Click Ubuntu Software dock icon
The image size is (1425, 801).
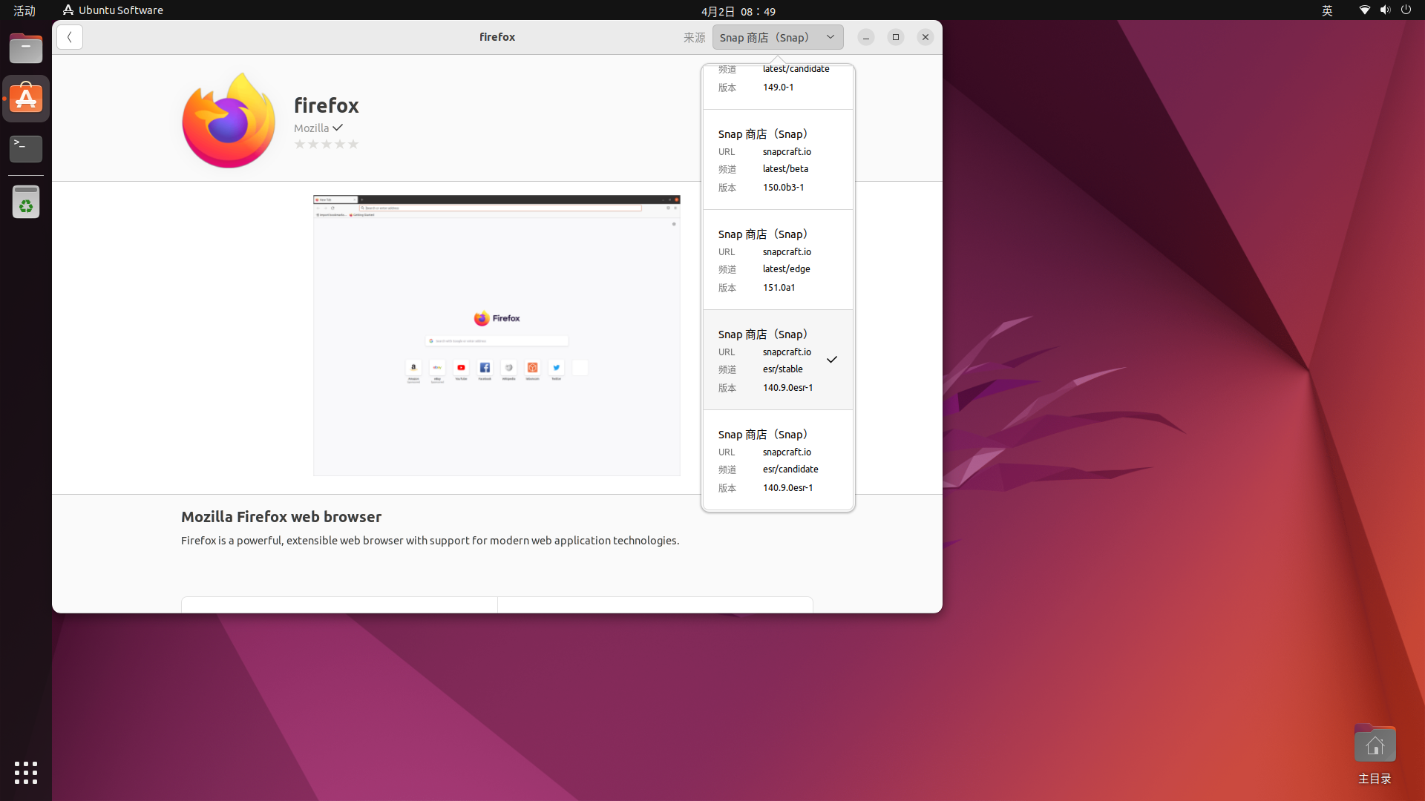point(26,99)
